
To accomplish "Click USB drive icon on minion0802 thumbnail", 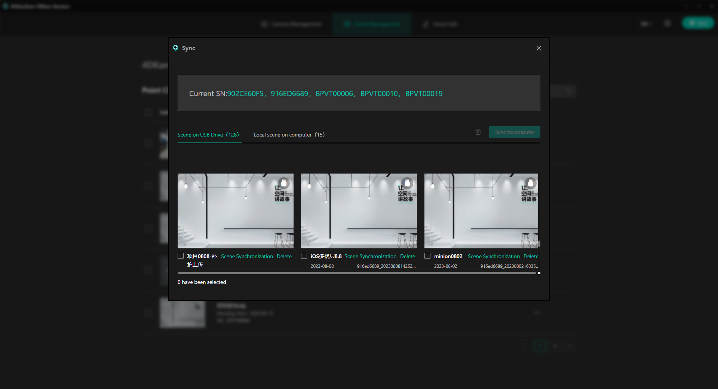I will pos(530,183).
